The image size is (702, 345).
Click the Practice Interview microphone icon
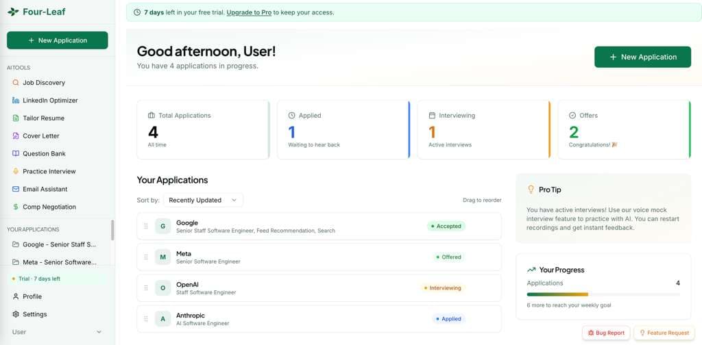tap(16, 171)
